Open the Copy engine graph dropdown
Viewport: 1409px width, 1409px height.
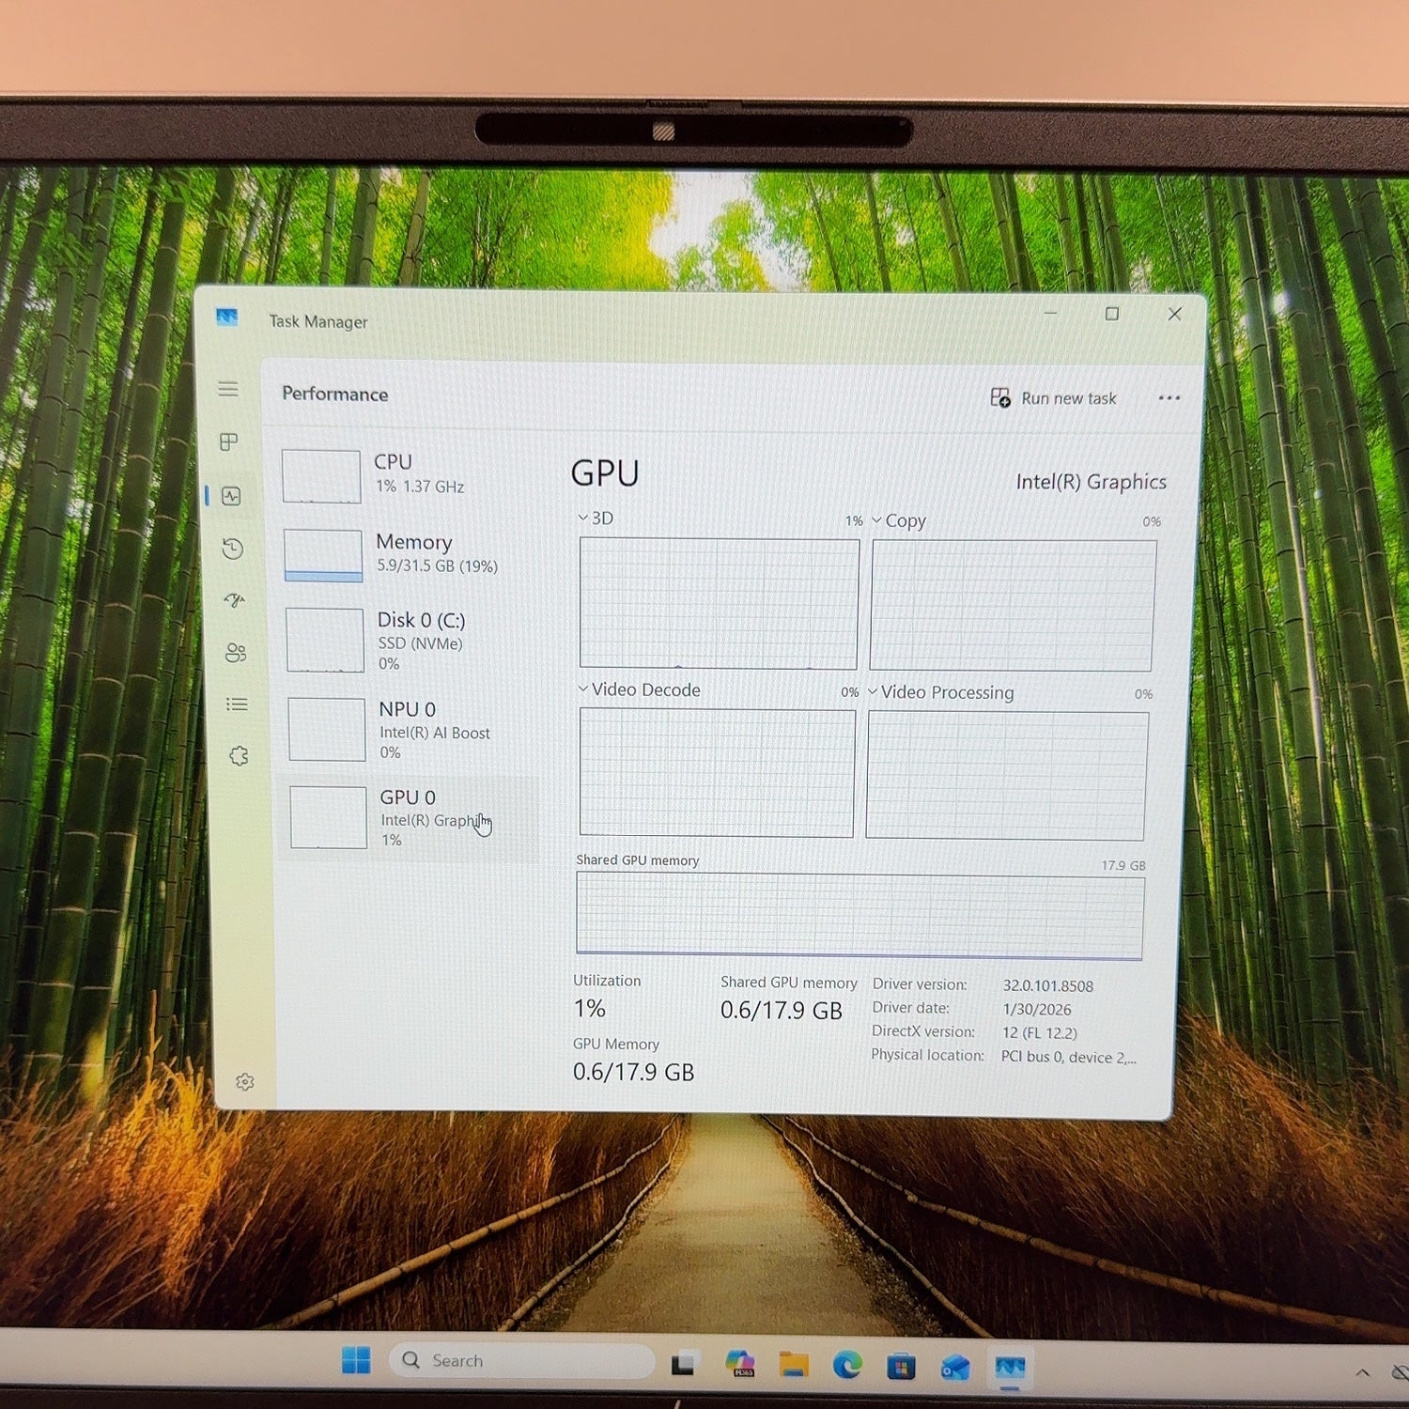(x=899, y=520)
